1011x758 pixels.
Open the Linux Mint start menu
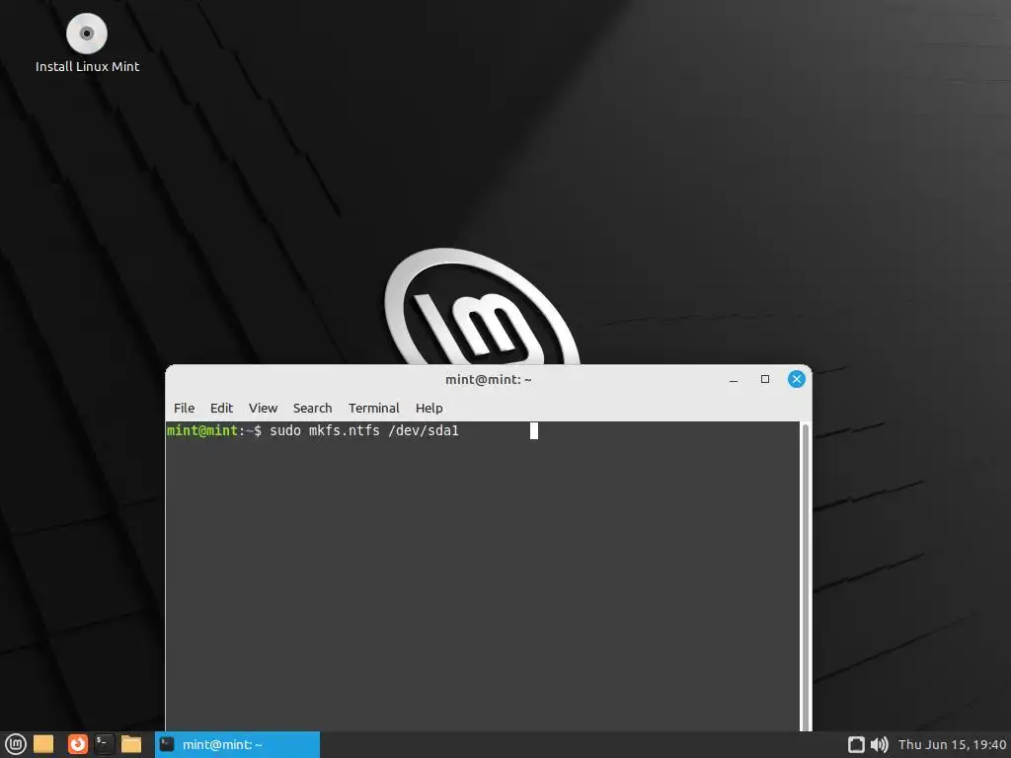pos(16,744)
